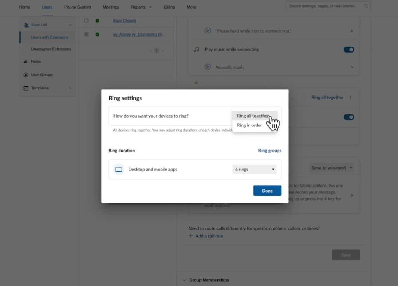Check the box next to Suzy Choung

(x=86, y=21)
